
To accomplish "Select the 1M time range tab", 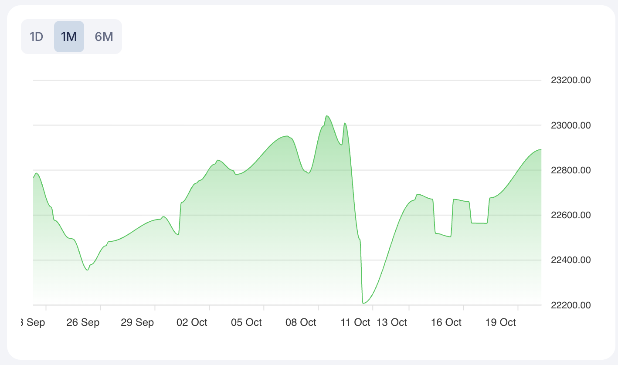I will tap(69, 37).
